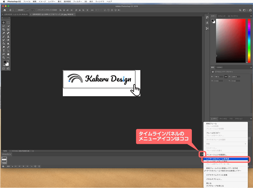Select the Clone Stamp tool

[x=8, y=37]
